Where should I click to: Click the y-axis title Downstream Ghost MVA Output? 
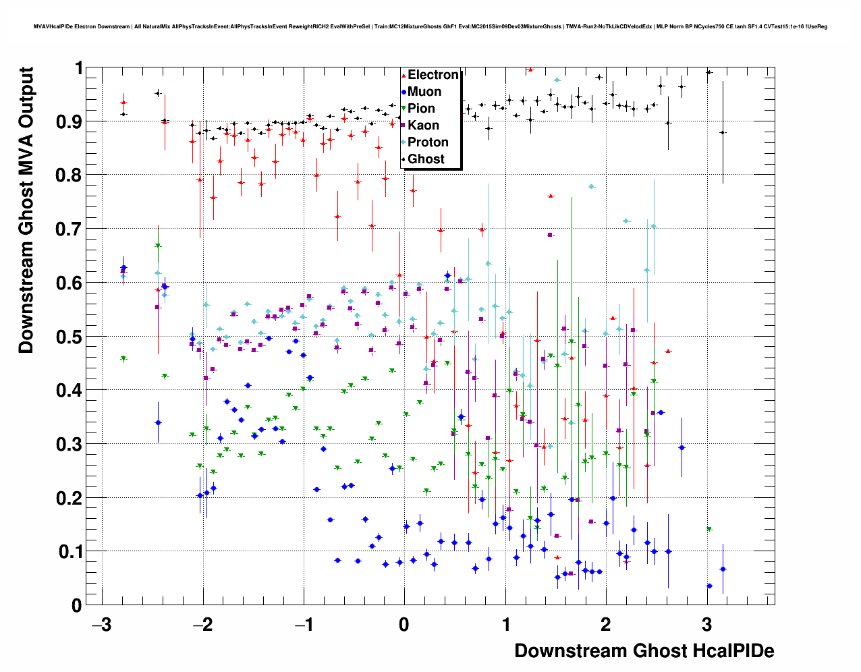(26, 210)
